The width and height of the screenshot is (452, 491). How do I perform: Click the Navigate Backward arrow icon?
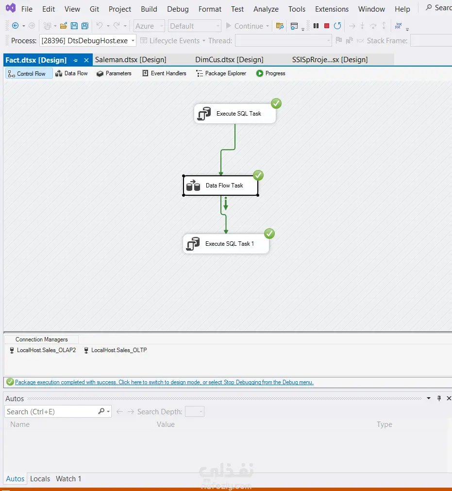(x=15, y=26)
